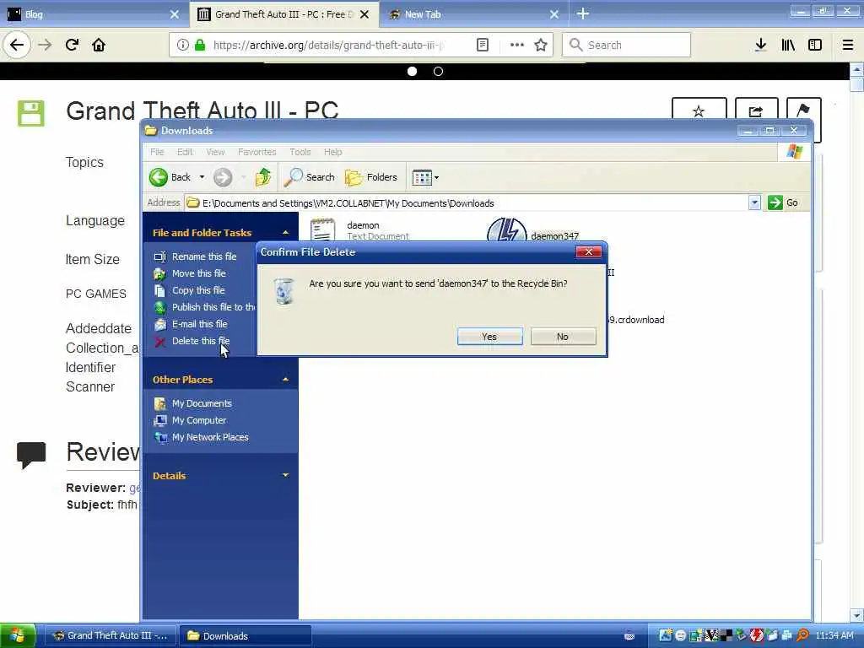Open the View menu in Downloads window
The width and height of the screenshot is (864, 648).
(215, 152)
